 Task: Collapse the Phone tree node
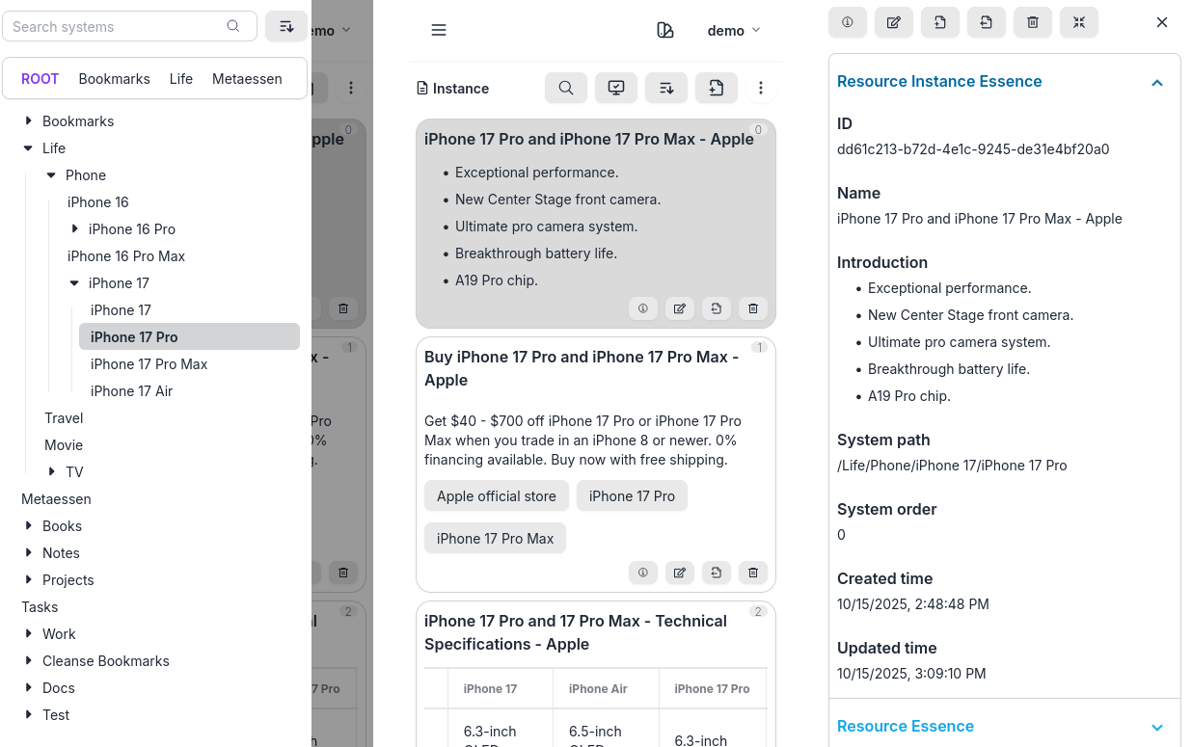click(x=52, y=175)
